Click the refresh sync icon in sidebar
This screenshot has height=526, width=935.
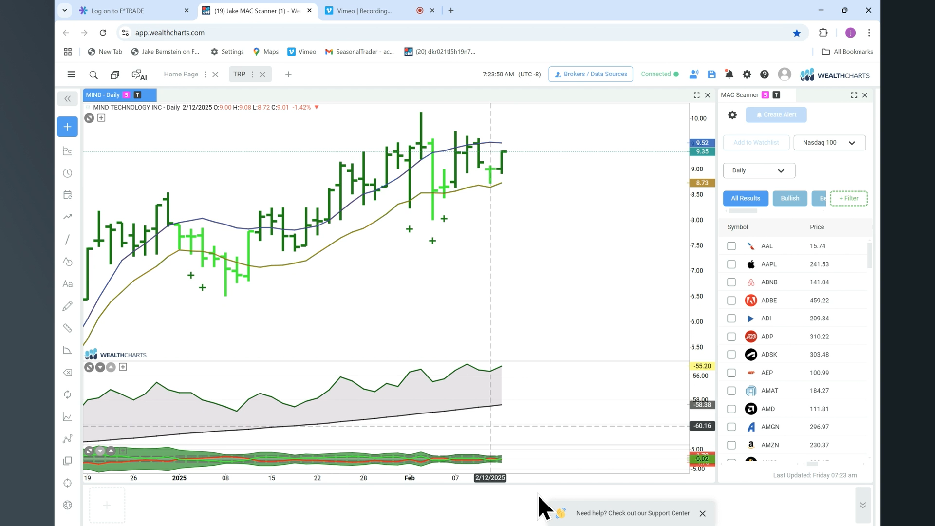68,394
